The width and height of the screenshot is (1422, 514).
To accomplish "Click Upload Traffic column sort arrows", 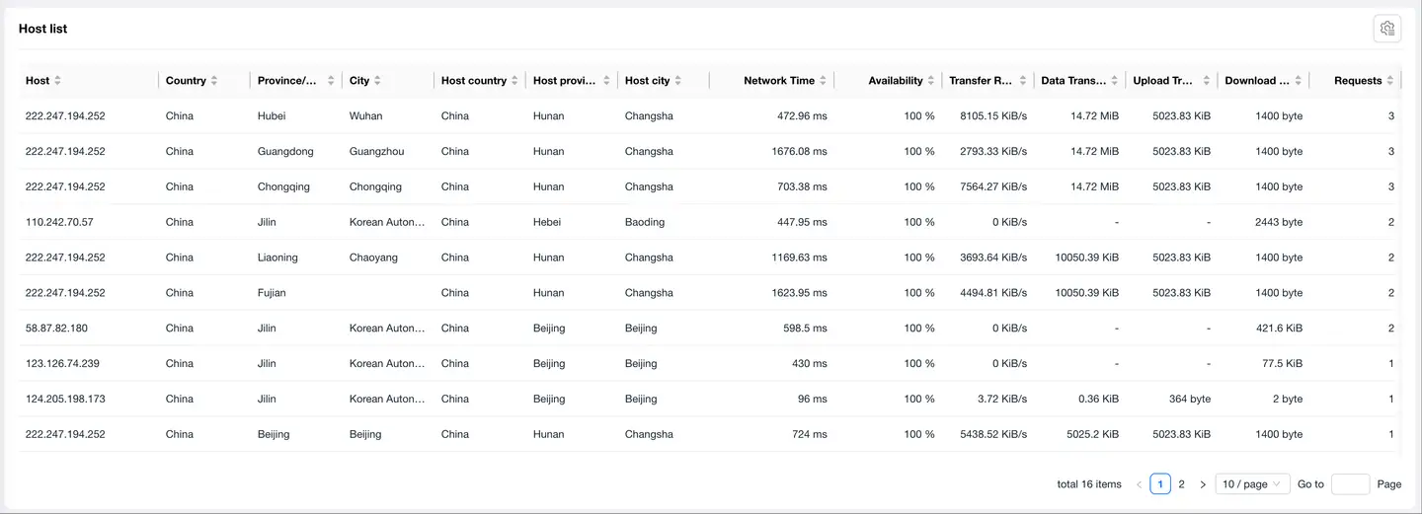I will pyautogui.click(x=1207, y=81).
